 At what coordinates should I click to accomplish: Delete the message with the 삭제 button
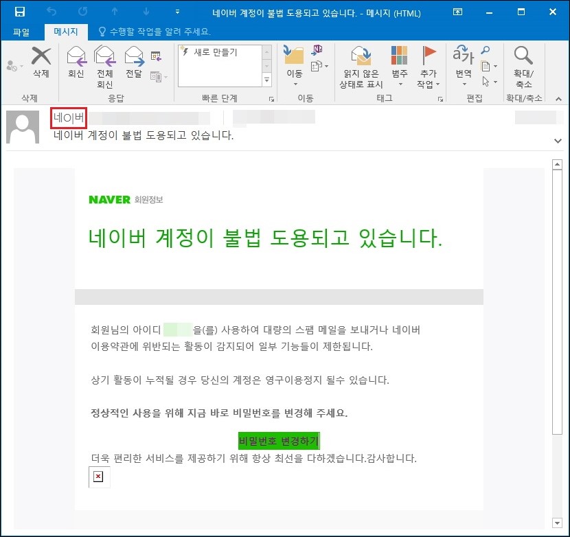click(x=41, y=62)
